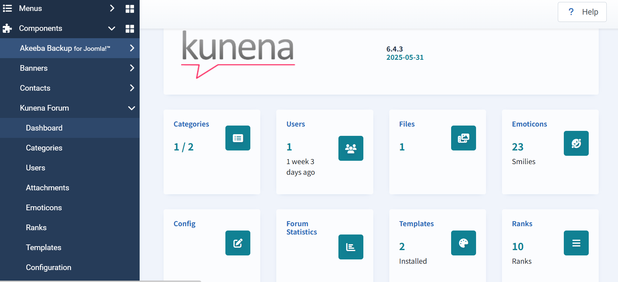Image resolution: width=618 pixels, height=282 pixels.
Task: Open the Ranks card title link
Action: 522,224
